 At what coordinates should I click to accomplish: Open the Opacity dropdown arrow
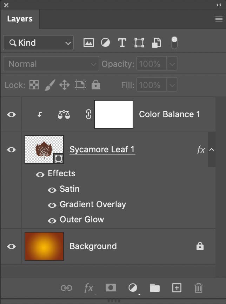(x=172, y=64)
